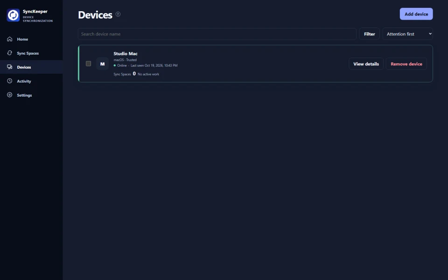Click the Home house icon

(x=10, y=39)
